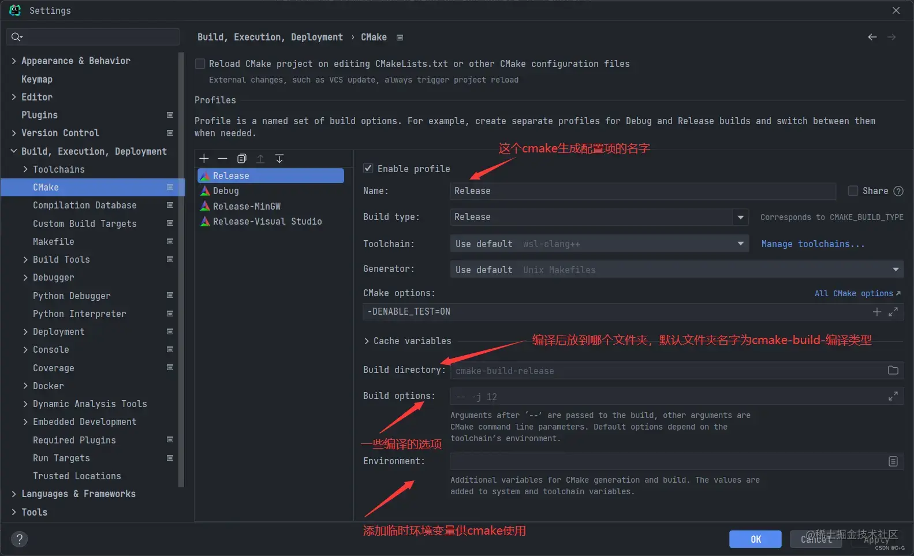Open the Environment variables editor
Viewport: 914px width, 556px height.
tap(893, 461)
